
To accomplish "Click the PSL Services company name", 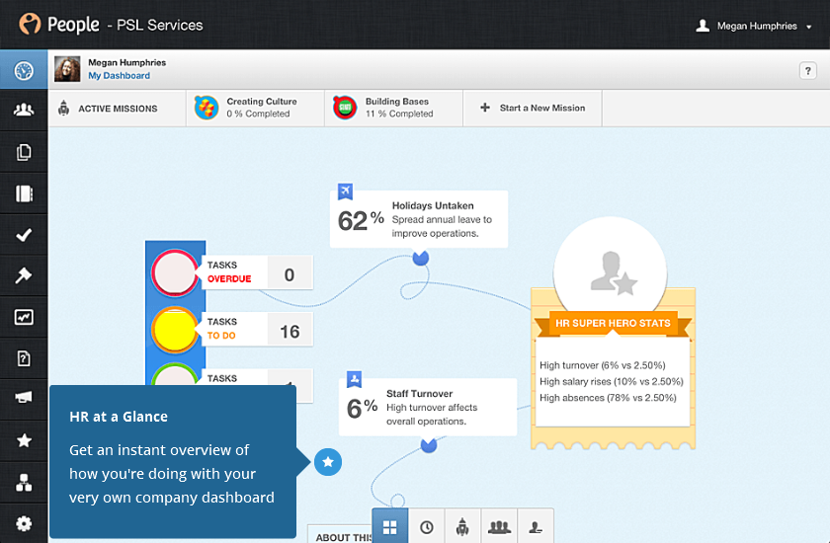I will click(159, 25).
